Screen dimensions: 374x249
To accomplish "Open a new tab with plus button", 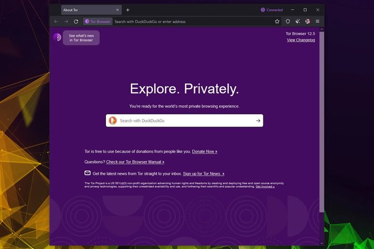I will 128,10.
